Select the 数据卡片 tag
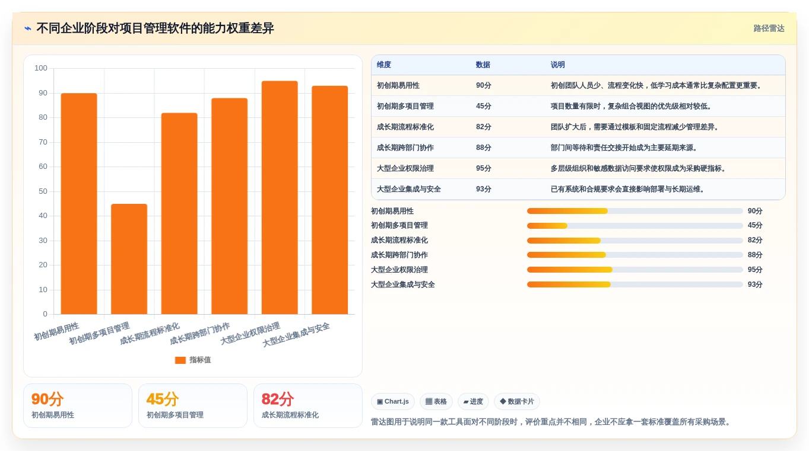The width and height of the screenshot is (809, 451). tap(517, 402)
